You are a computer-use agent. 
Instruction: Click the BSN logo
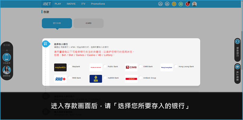pos(96,79)
